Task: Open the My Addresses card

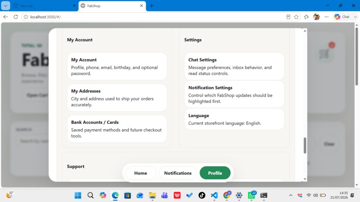Action: click(117, 98)
